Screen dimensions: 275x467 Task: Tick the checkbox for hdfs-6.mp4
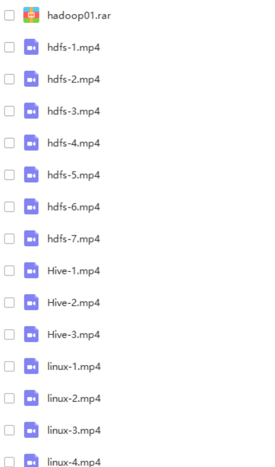click(x=9, y=207)
